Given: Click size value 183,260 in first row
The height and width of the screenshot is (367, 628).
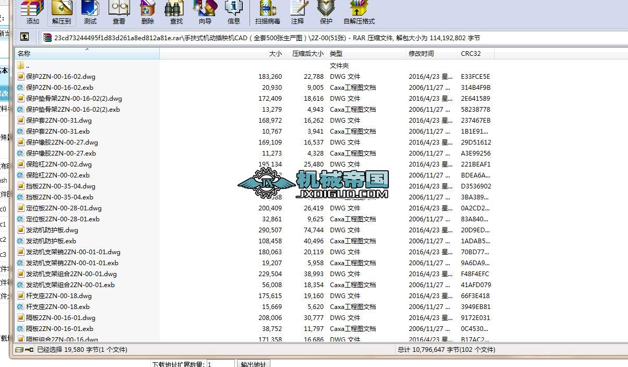Looking at the screenshot, I should pos(270,76).
